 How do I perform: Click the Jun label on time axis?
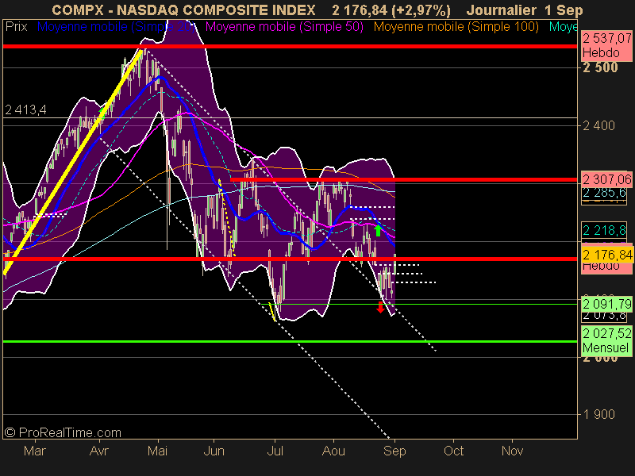214,451
